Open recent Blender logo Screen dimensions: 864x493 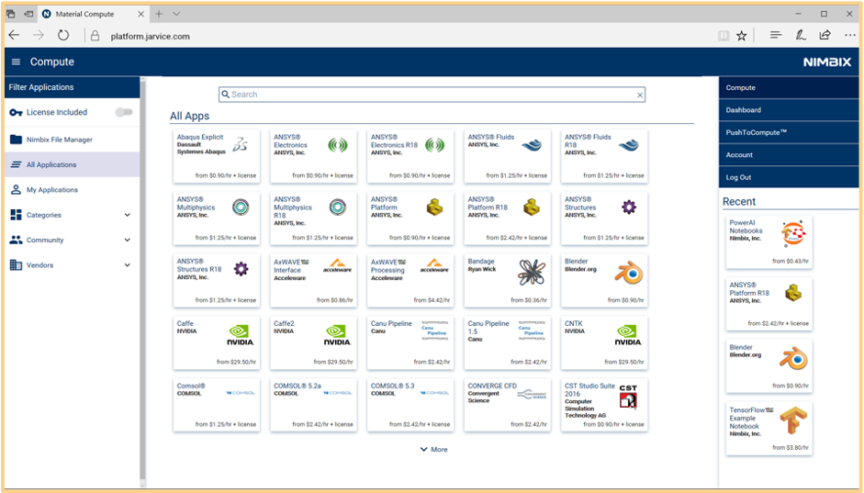tap(793, 359)
